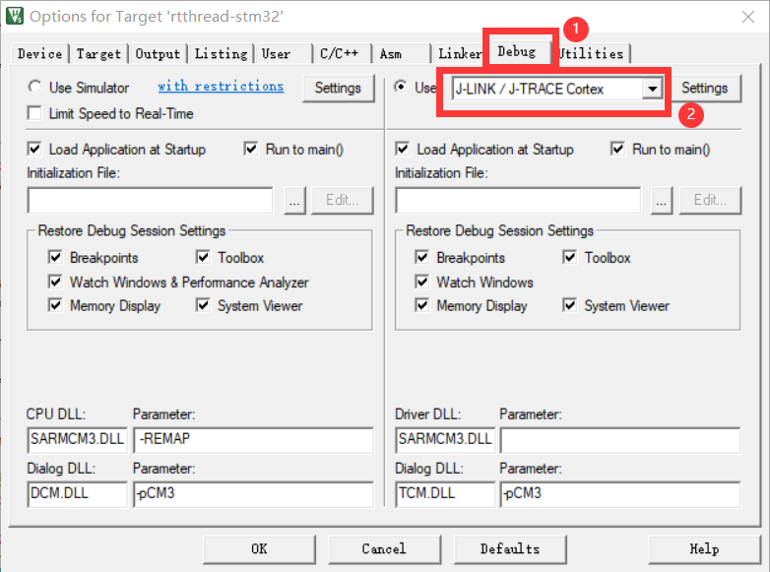Click the Keil uVision icon in the title bar

point(14,16)
